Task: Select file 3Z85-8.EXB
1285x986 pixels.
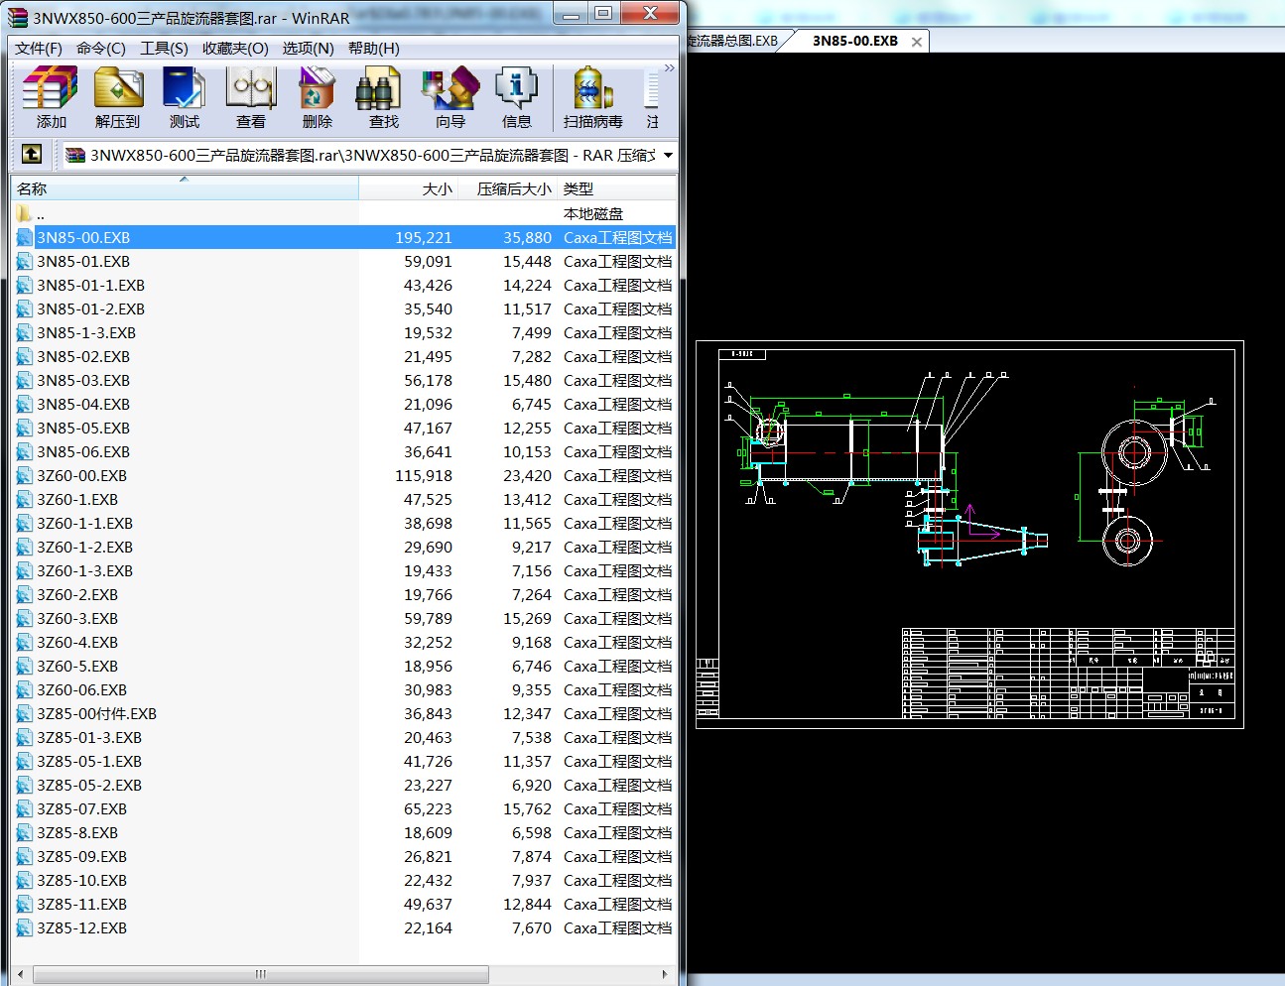Action: click(x=344, y=832)
